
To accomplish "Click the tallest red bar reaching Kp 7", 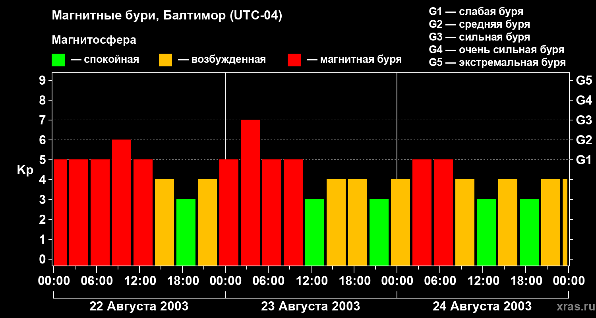I will click(x=250, y=192).
